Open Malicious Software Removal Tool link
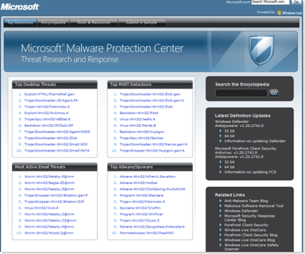Image resolution: width=305 pixels, height=254 pixels. click(x=254, y=206)
